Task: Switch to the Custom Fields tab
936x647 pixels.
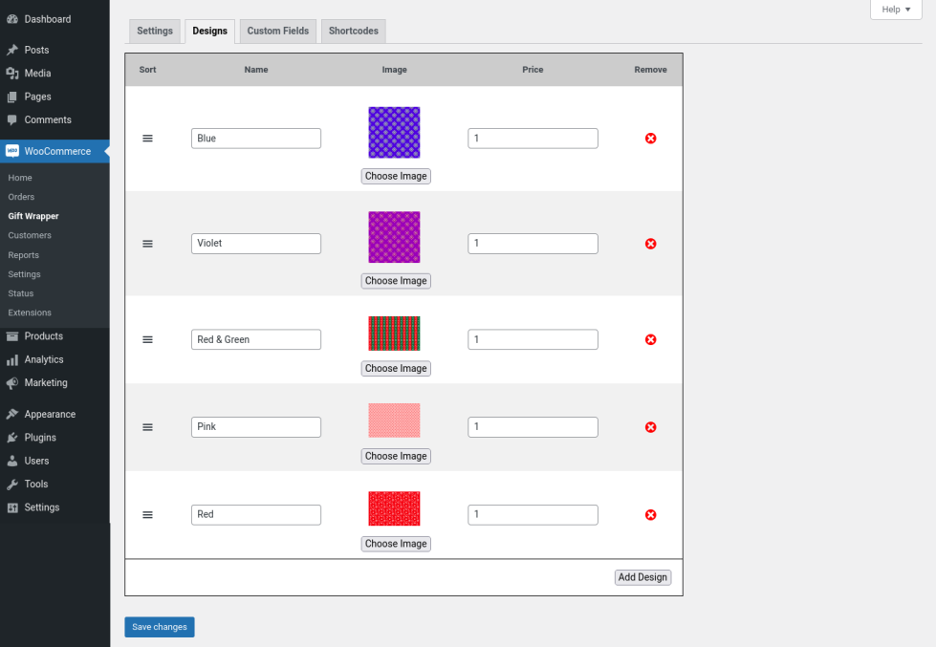Action: pos(277,31)
